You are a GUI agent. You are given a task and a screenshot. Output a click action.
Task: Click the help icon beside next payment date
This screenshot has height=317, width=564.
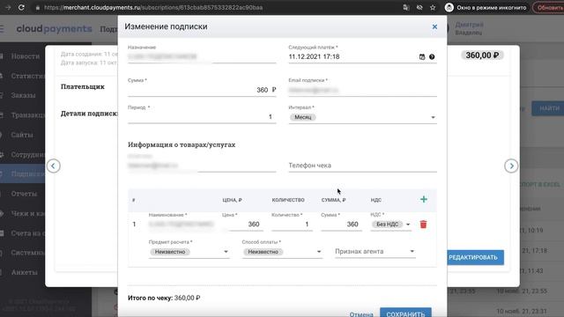coord(432,56)
